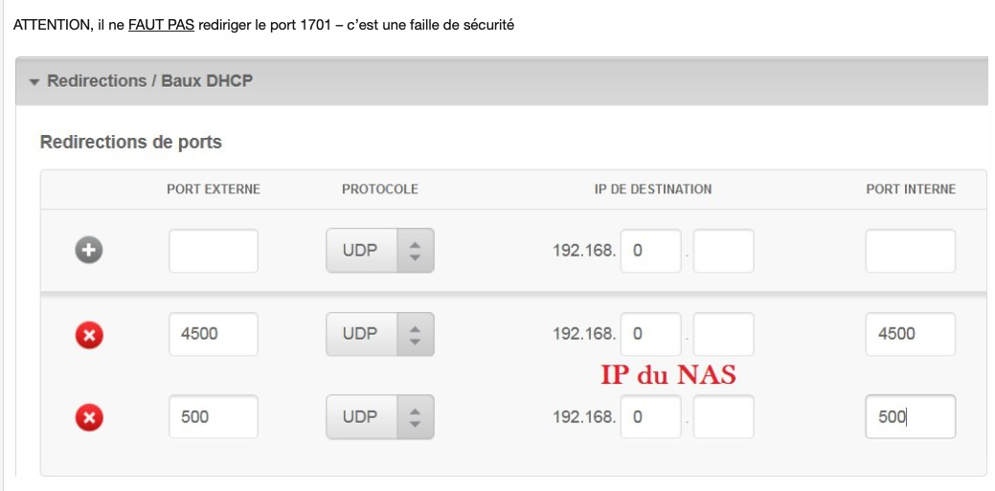This screenshot has width=995, height=491.
Task: Click the plus icon to add redirection
Action: 89,251
